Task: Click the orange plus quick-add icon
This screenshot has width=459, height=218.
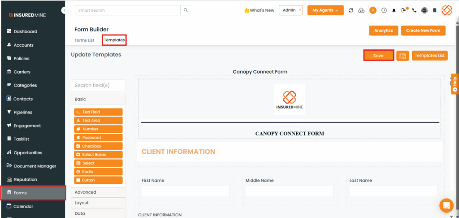Action: 372,10
